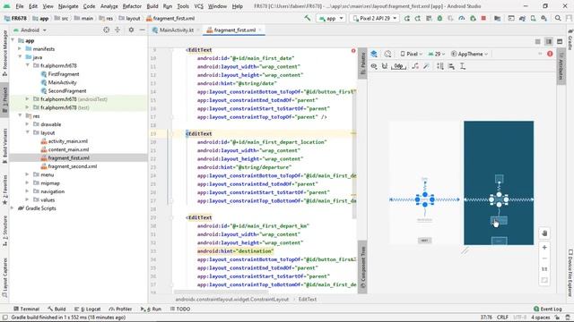The image size is (574, 322).
Task: Click the Collapse All icon in Project panel
Action: (x=117, y=30)
